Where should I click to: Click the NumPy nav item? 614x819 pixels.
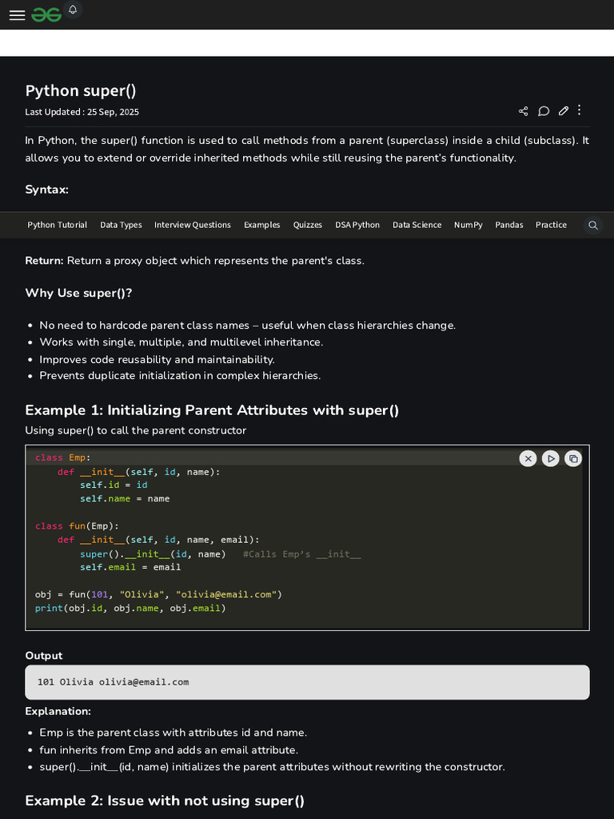coord(468,226)
